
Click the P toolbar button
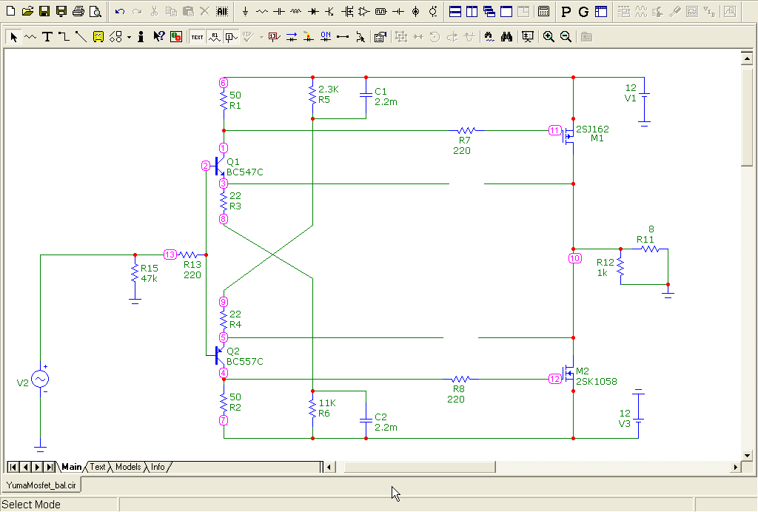pyautogui.click(x=566, y=12)
